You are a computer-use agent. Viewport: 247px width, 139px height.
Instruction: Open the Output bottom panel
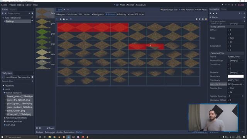click(x=39, y=132)
